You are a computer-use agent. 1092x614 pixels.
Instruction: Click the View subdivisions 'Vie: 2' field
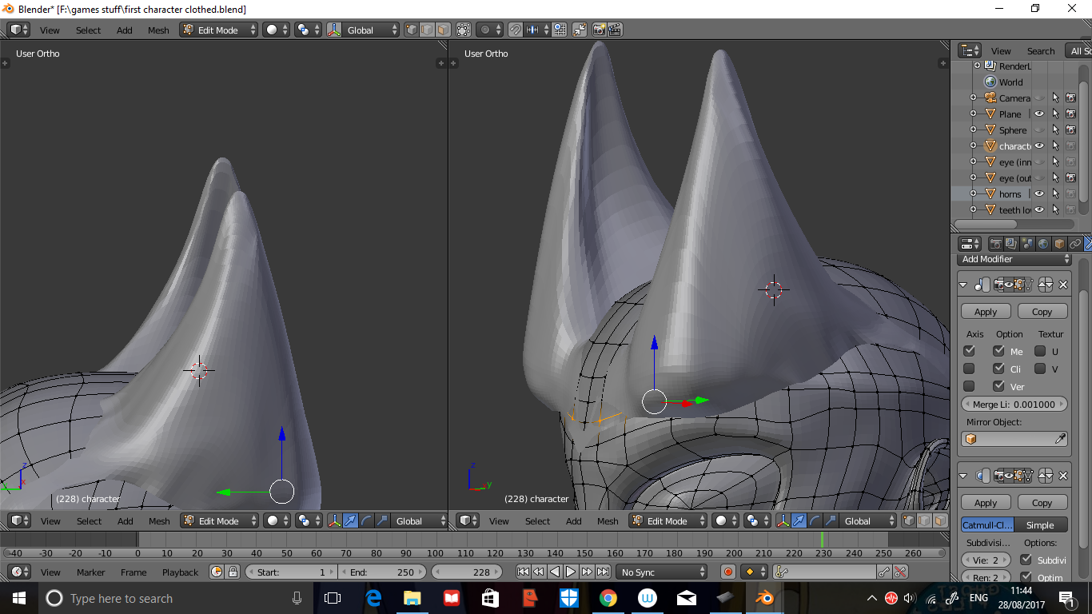986,560
